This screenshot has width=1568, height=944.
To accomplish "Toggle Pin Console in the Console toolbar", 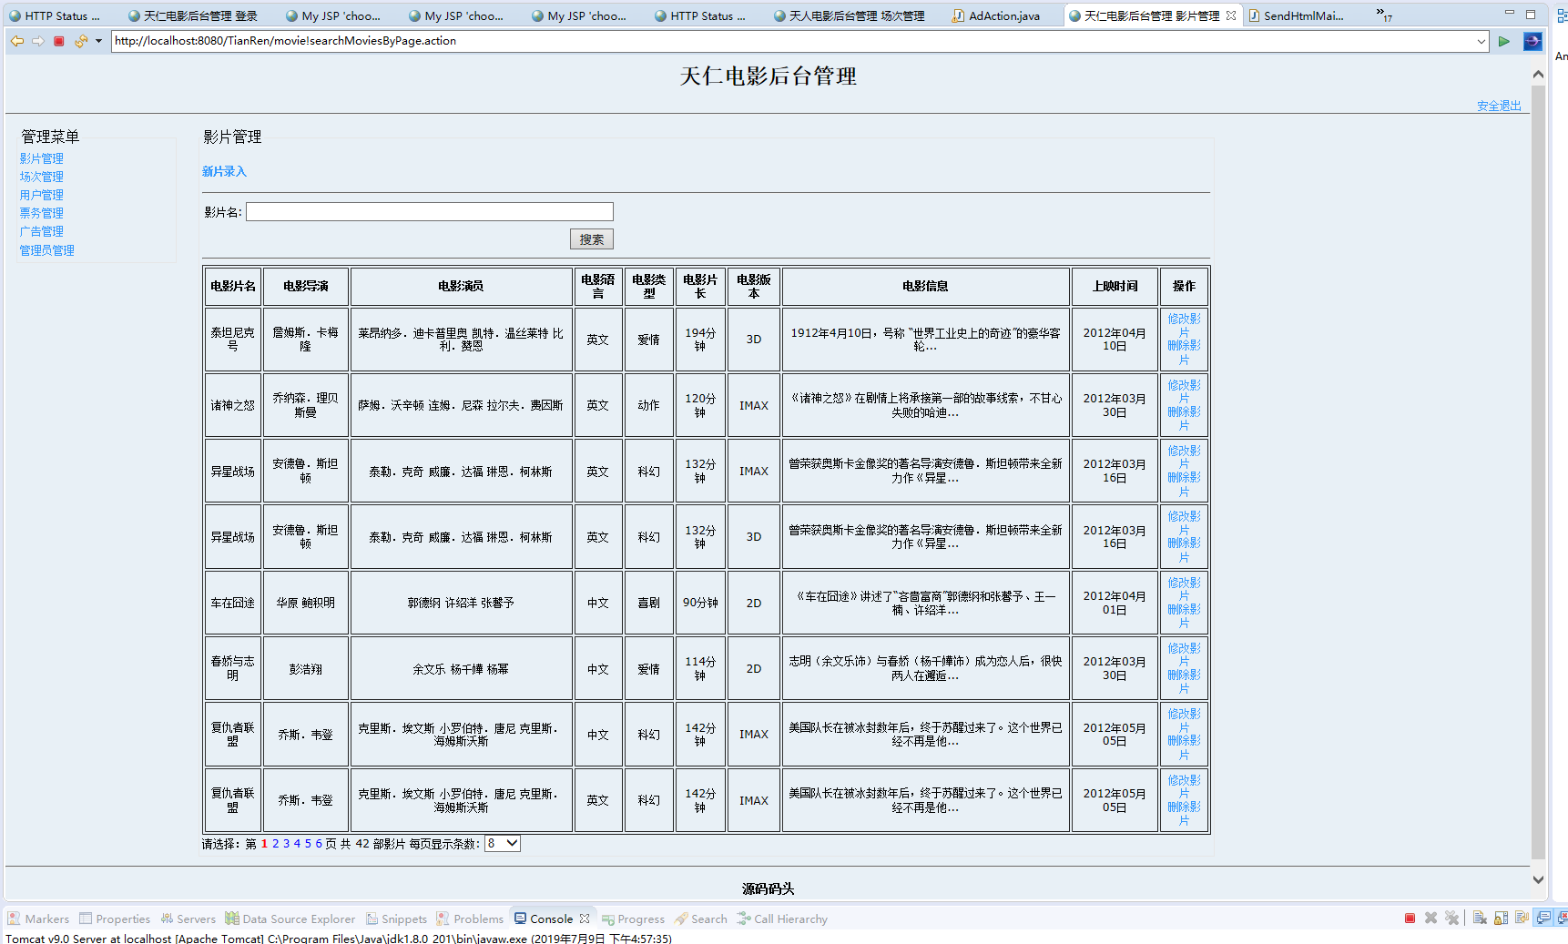I will [x=1522, y=919].
